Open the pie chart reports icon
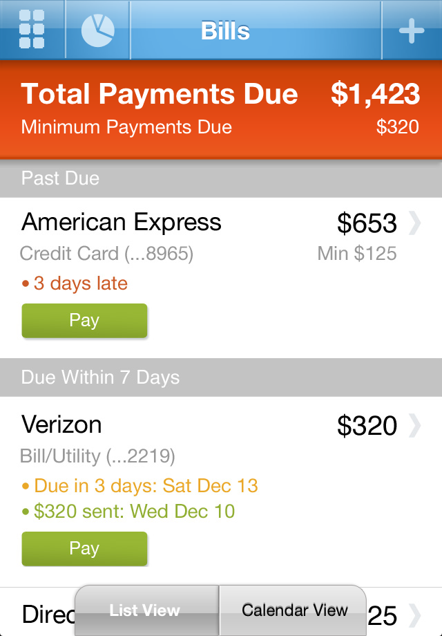Screen dimensions: 442x636 coord(97,30)
